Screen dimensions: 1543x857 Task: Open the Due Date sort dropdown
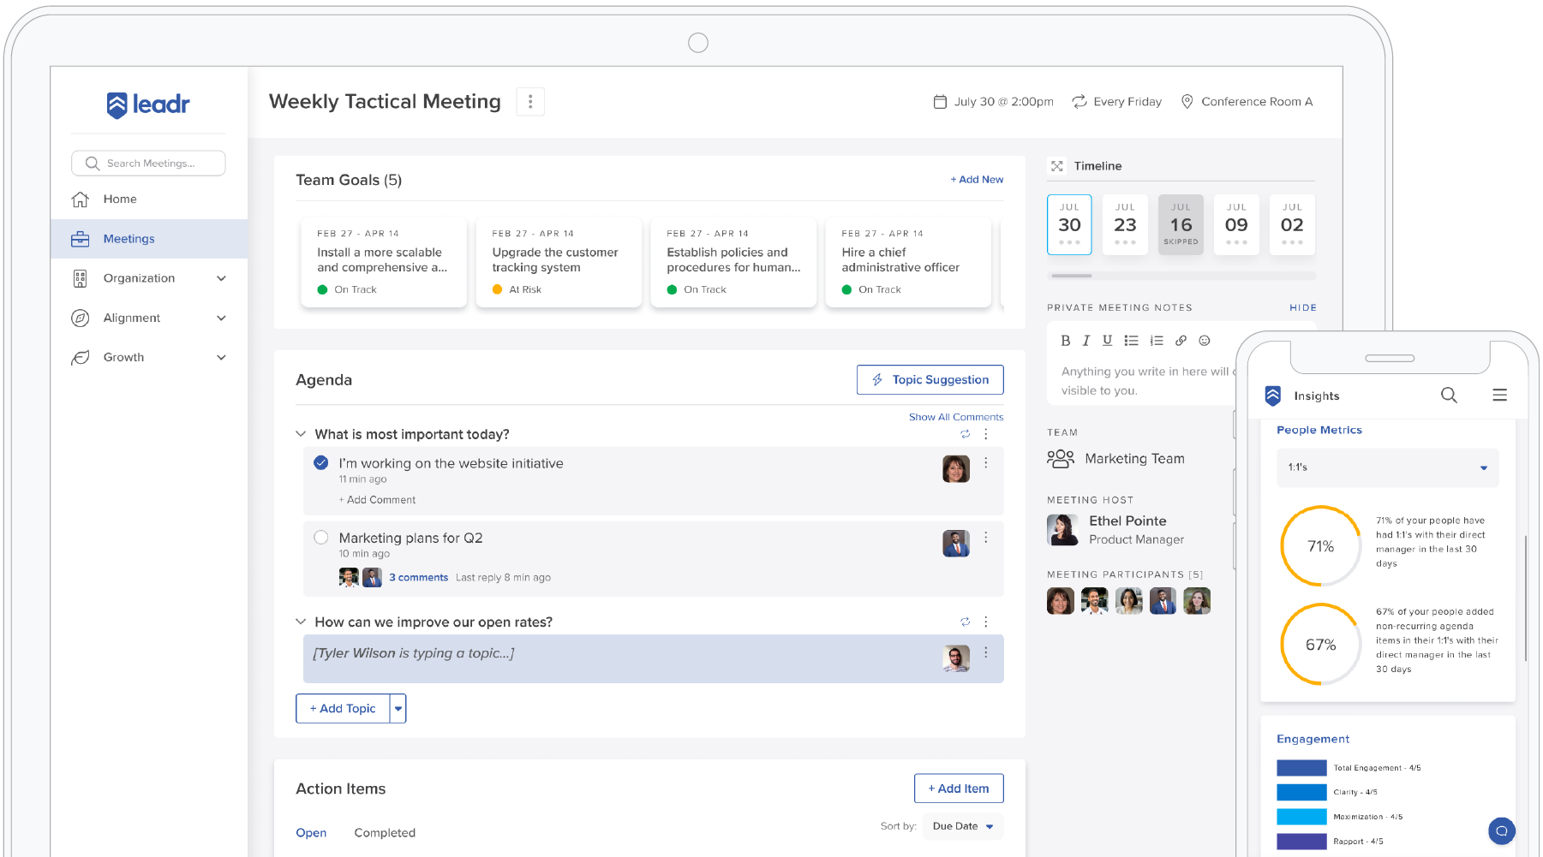[962, 826]
